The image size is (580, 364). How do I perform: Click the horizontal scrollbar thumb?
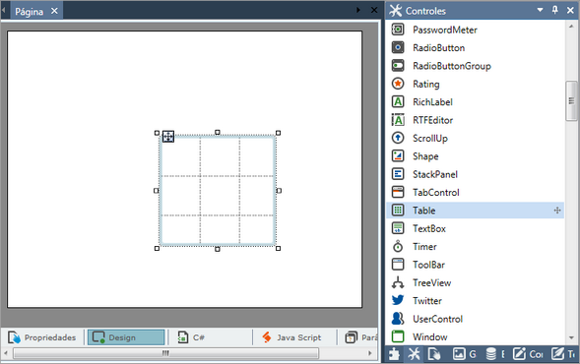click(165, 353)
